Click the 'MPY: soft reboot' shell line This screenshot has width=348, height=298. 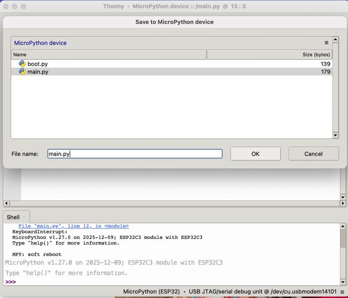(x=37, y=254)
